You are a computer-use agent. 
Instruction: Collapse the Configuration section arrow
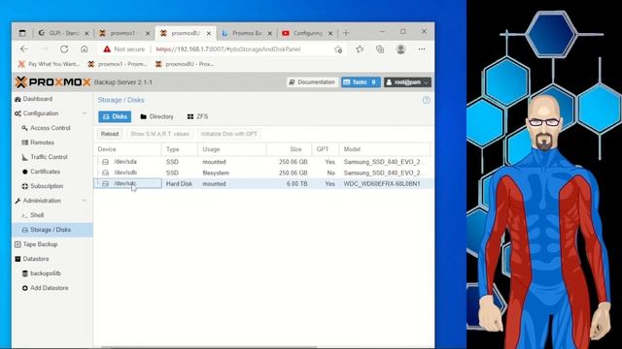85,113
